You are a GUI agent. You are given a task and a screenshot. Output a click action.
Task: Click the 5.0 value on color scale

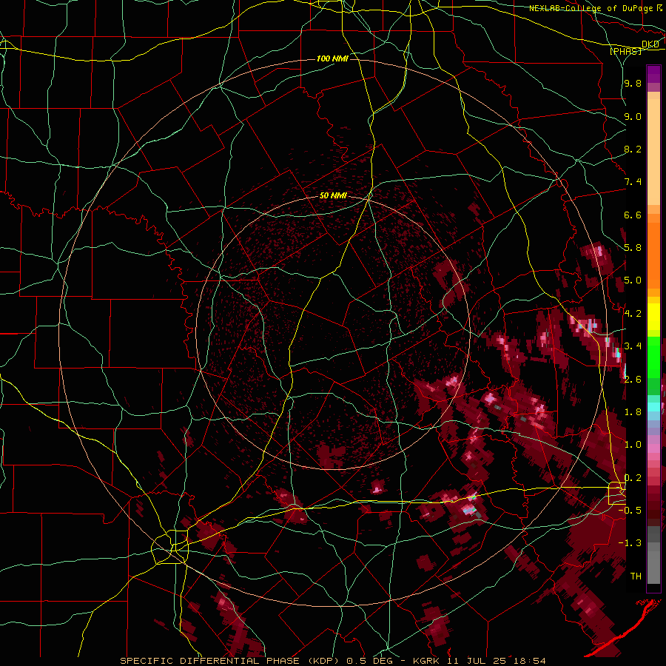coord(633,280)
